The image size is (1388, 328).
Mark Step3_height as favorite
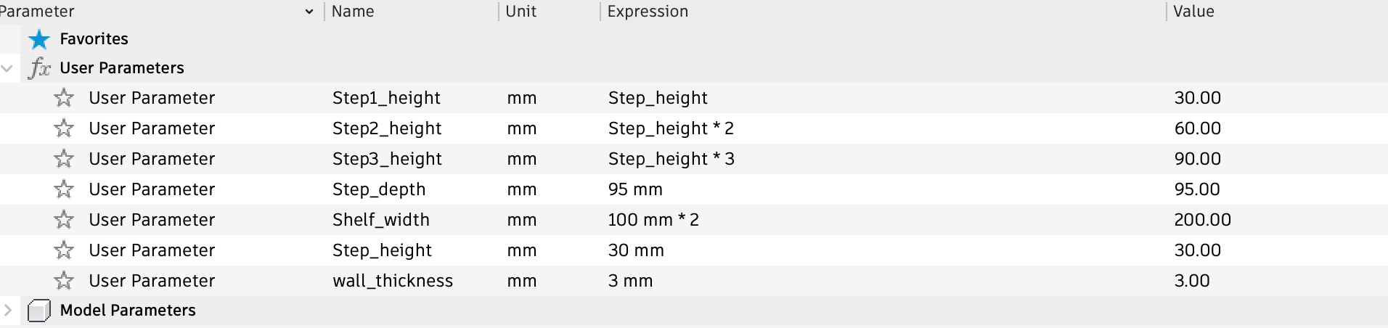point(64,159)
